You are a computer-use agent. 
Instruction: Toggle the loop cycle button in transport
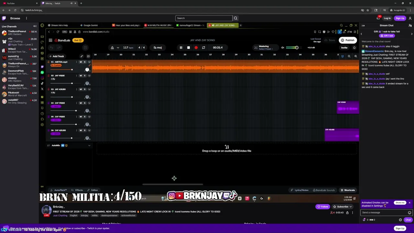pyautogui.click(x=203, y=48)
